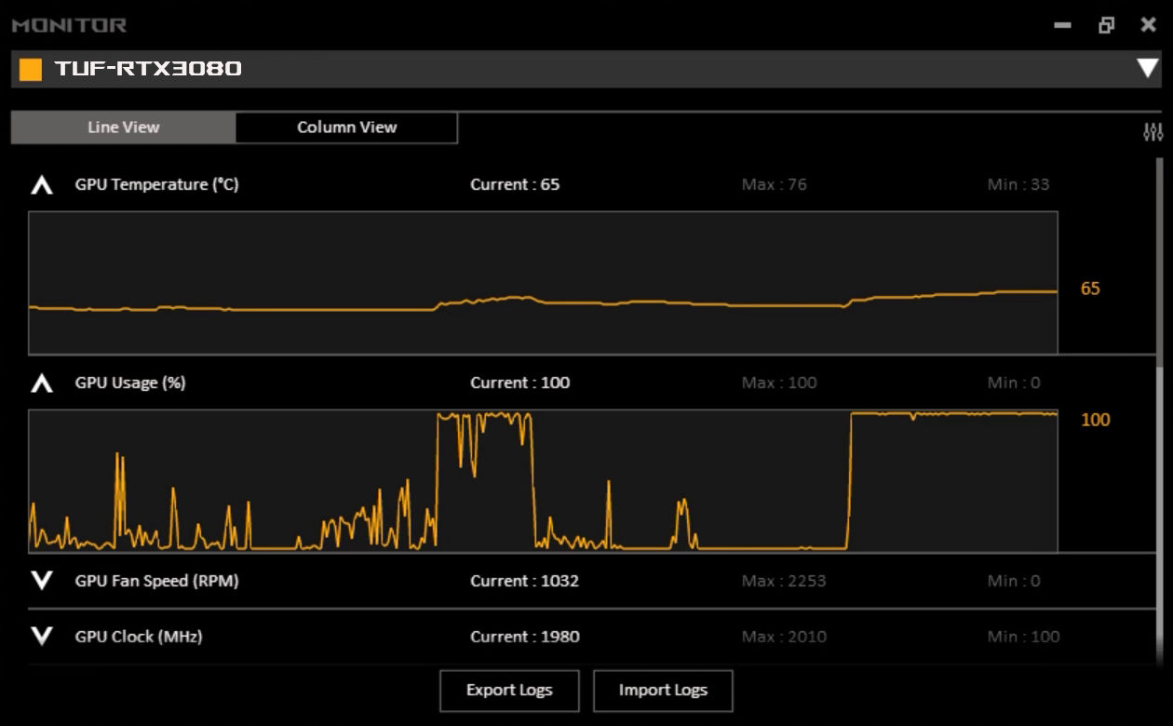Expand the GPU Clock graph
The height and width of the screenshot is (726, 1173).
pos(41,637)
